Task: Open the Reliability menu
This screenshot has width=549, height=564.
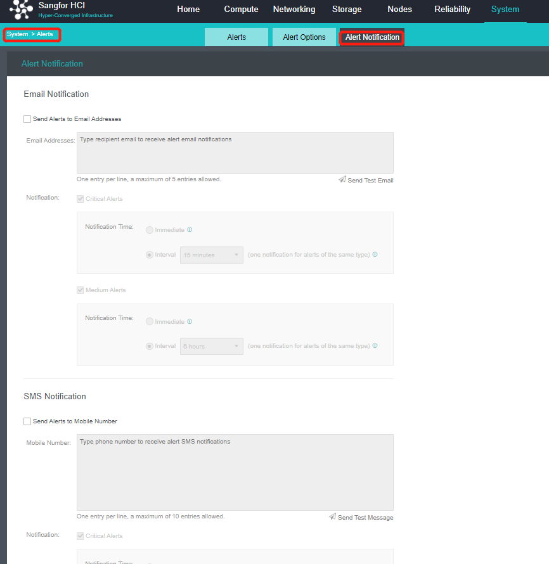Action: tap(452, 10)
